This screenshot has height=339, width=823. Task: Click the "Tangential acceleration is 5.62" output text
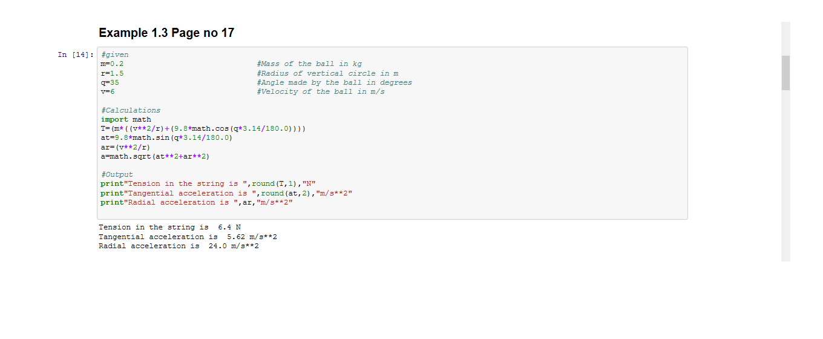tap(188, 237)
